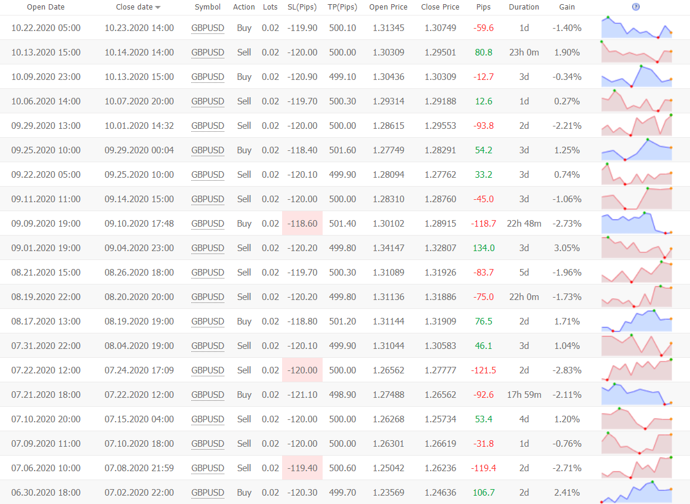Click the Gain column header
690x504 pixels.
point(567,7)
